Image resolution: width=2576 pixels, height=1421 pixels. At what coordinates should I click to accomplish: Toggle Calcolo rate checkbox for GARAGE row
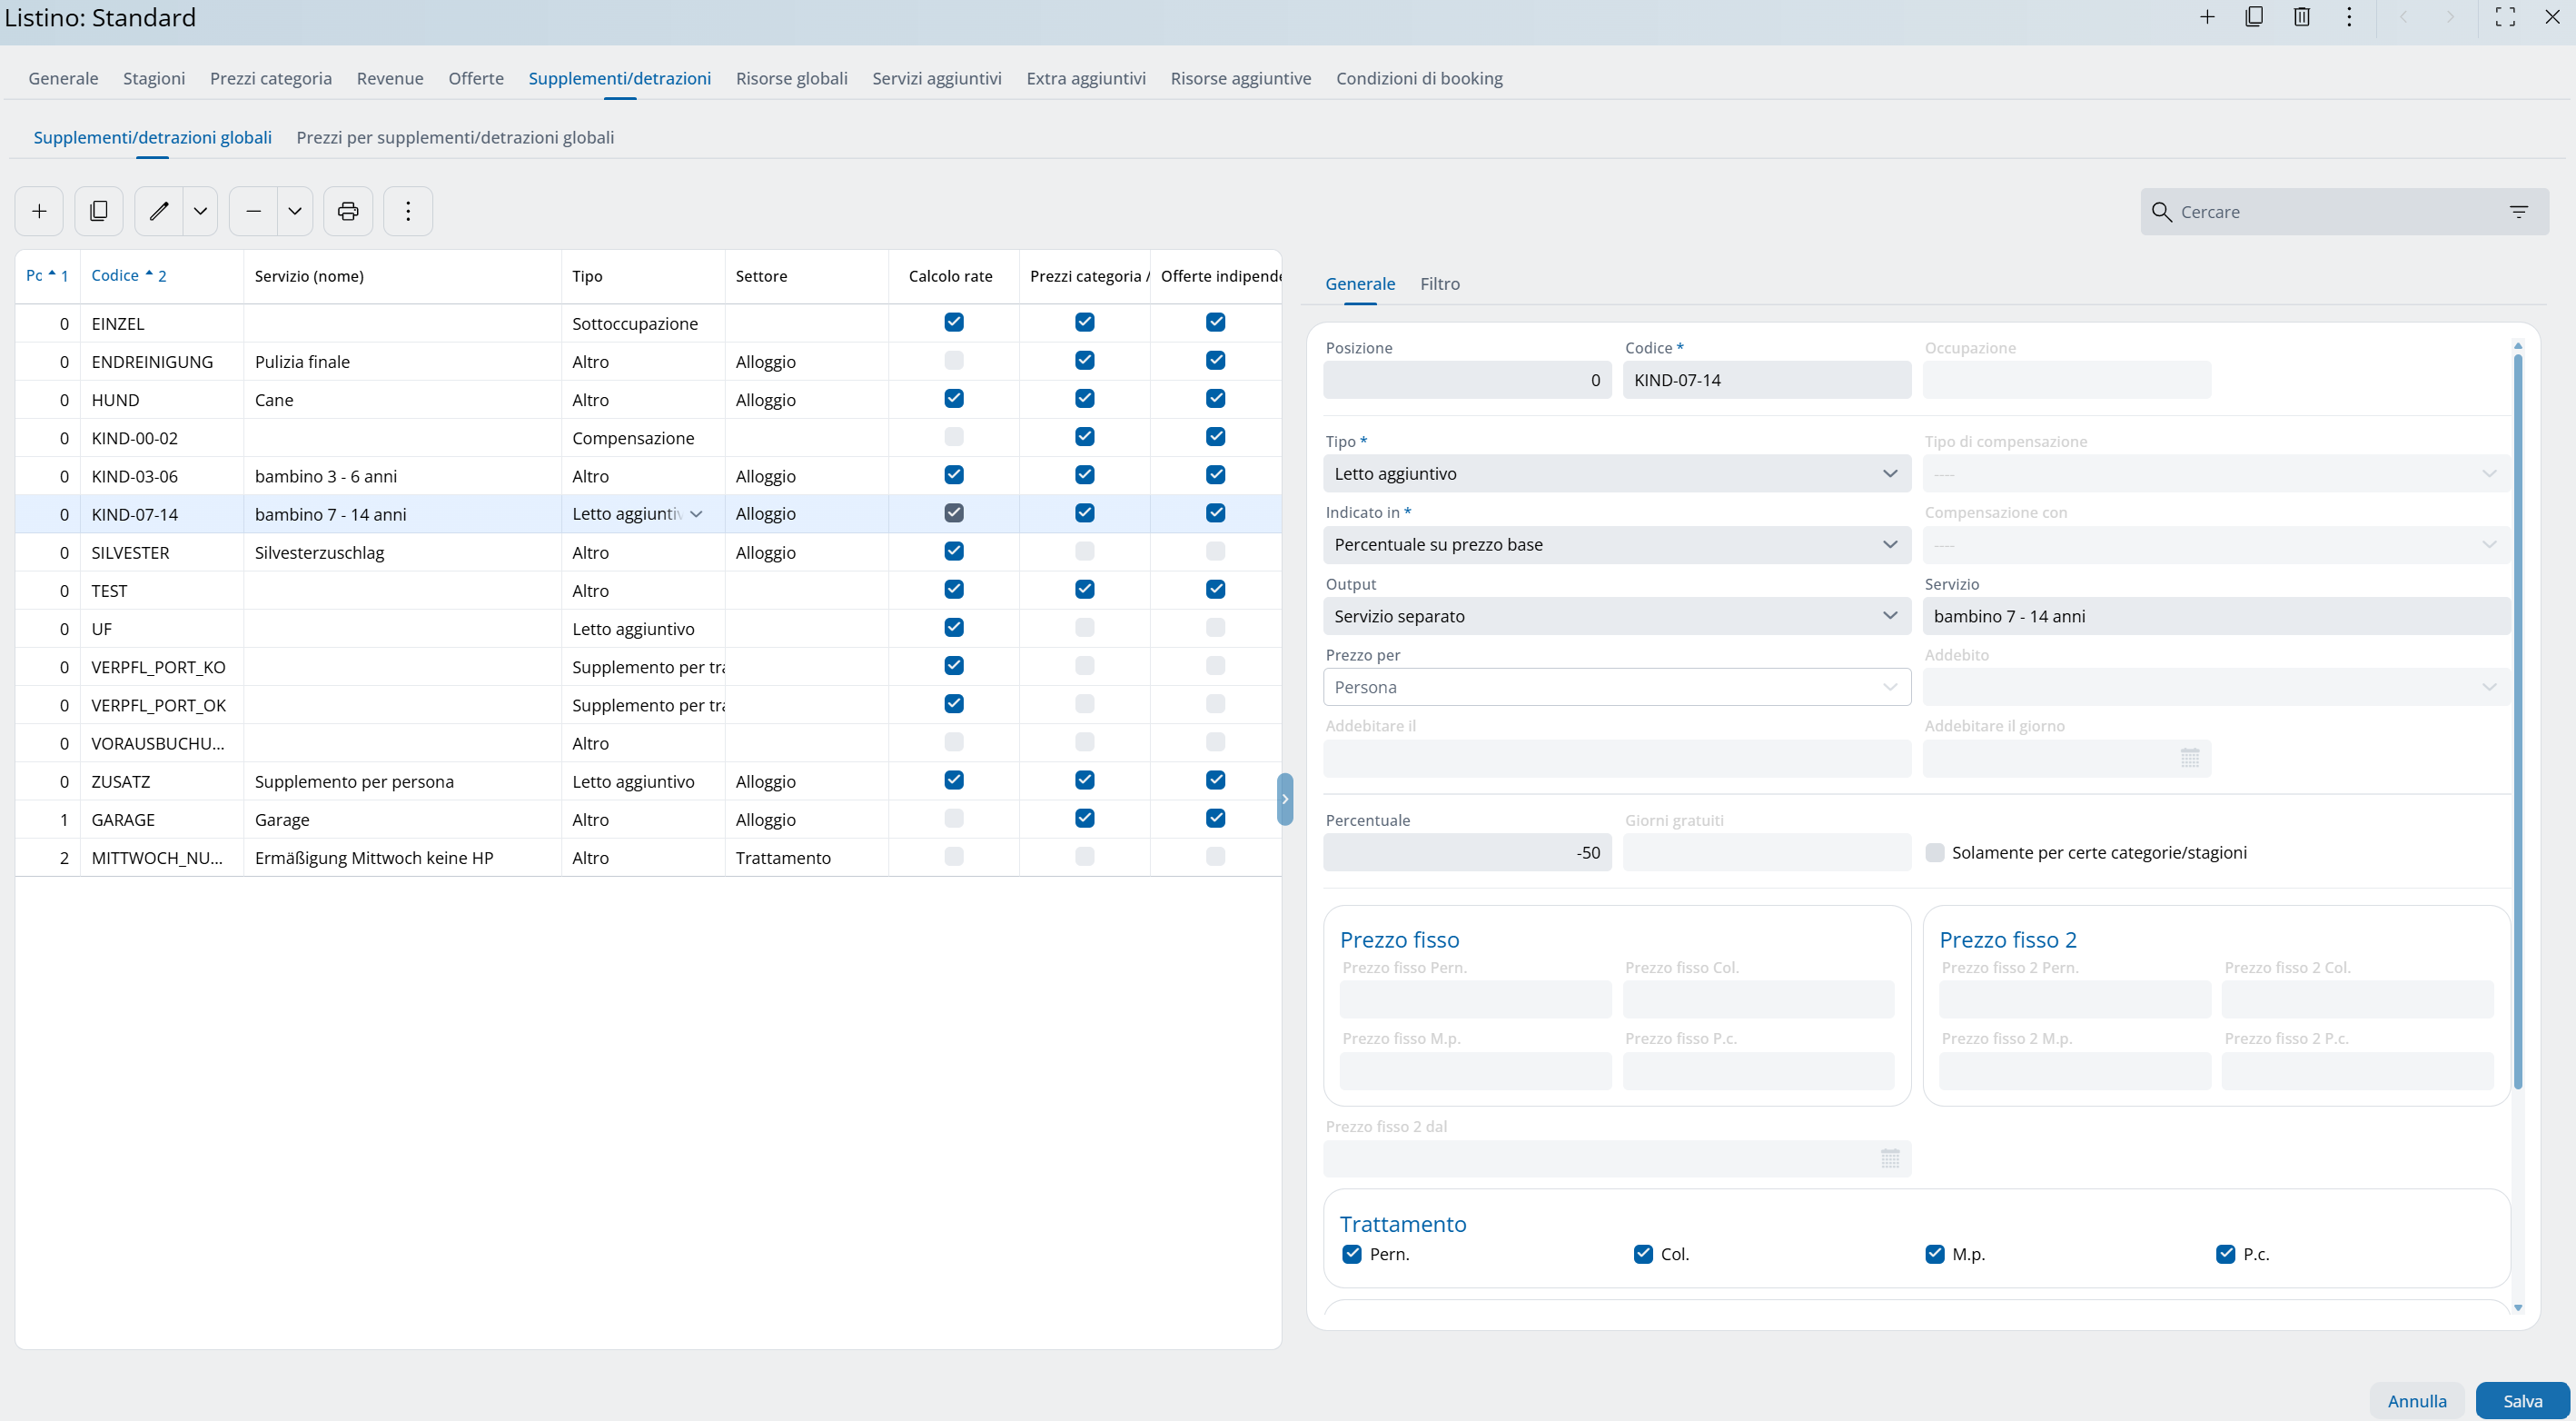[953, 818]
